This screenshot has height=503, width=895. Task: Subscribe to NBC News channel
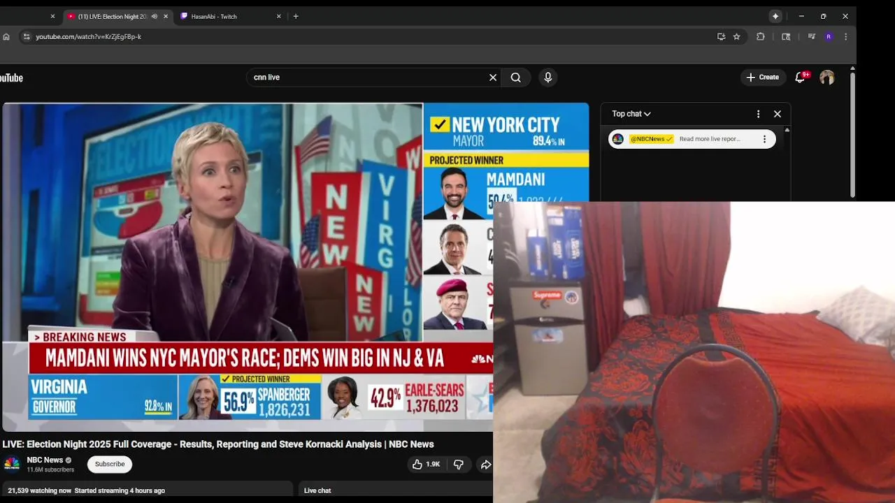(x=110, y=464)
